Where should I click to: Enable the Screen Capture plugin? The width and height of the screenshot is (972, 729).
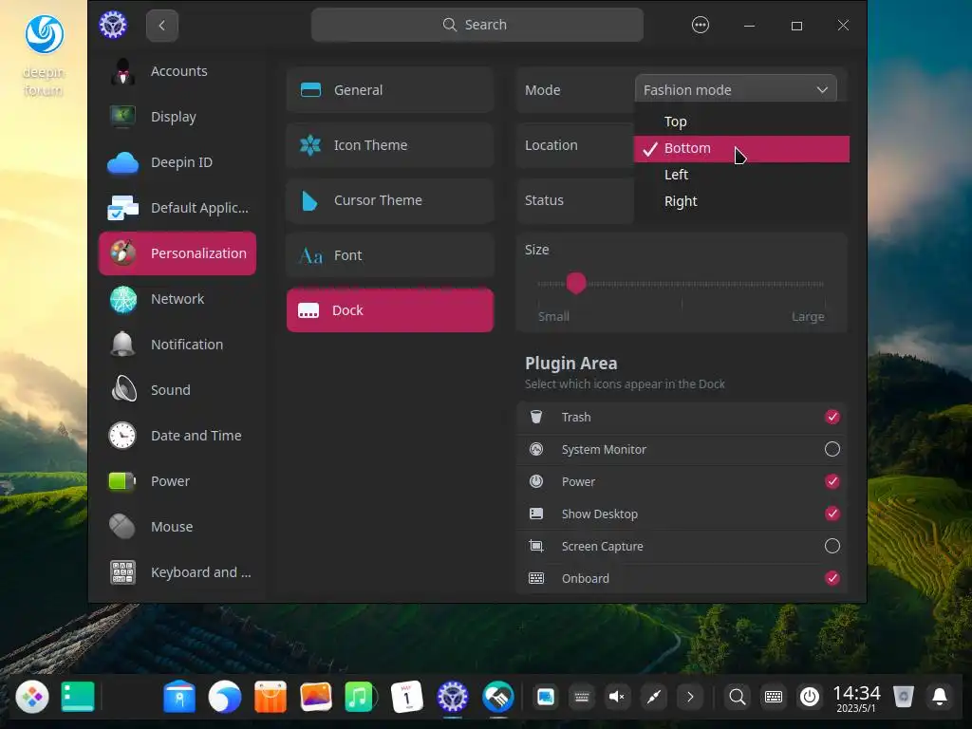(x=832, y=546)
